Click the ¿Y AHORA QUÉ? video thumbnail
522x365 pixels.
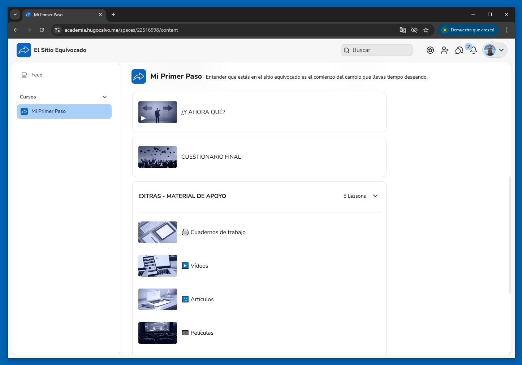pyautogui.click(x=158, y=112)
